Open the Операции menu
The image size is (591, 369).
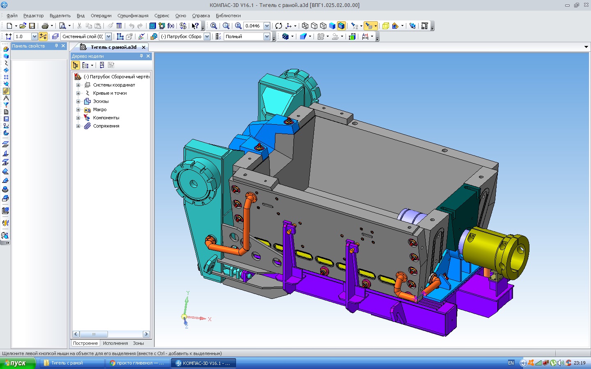coord(101,16)
